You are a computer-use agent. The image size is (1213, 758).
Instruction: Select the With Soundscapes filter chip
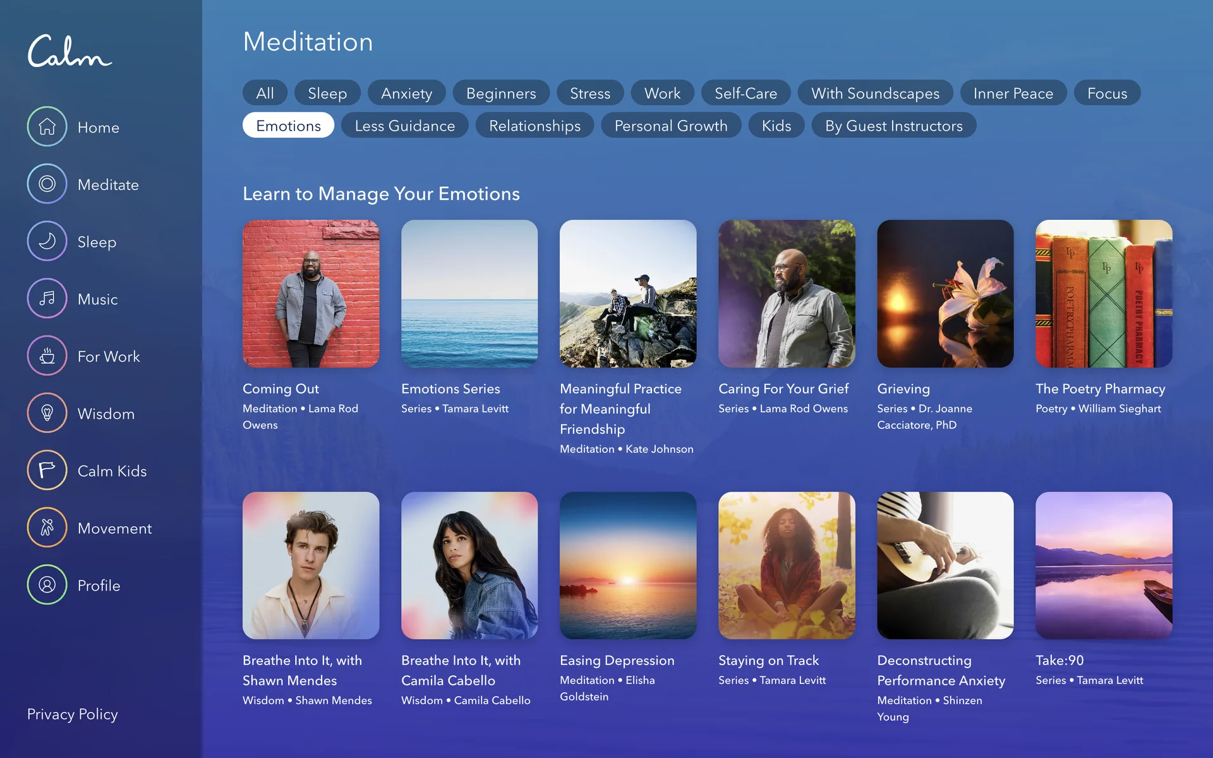coord(876,93)
